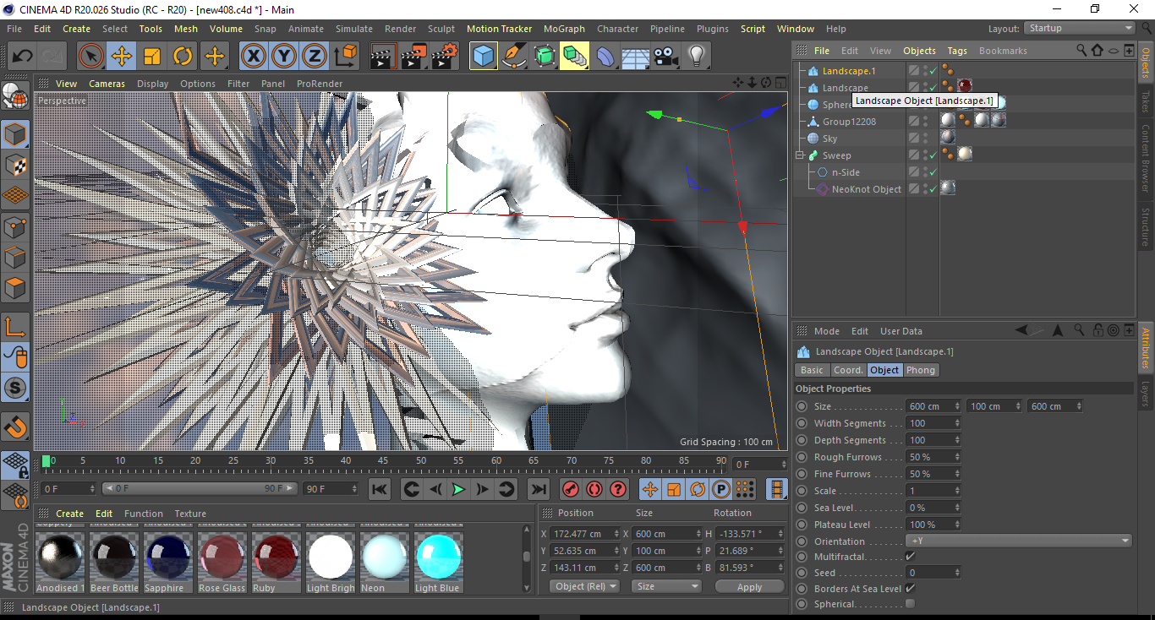
Task: Click the Undo arrow icon
Action: point(23,57)
